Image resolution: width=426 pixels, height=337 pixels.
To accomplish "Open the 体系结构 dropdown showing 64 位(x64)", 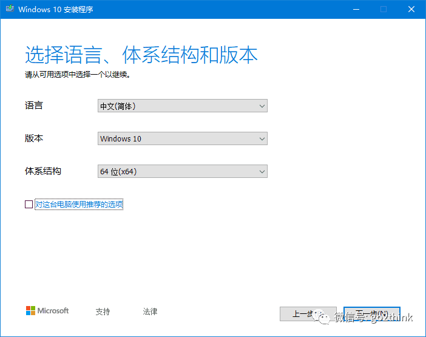I will pyautogui.click(x=183, y=171).
